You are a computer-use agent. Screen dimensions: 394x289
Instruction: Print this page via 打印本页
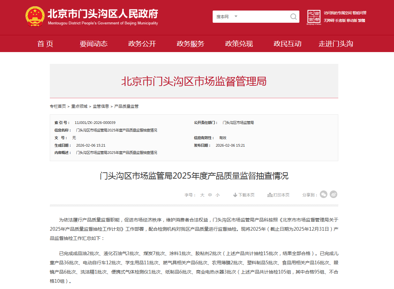tap(279, 195)
